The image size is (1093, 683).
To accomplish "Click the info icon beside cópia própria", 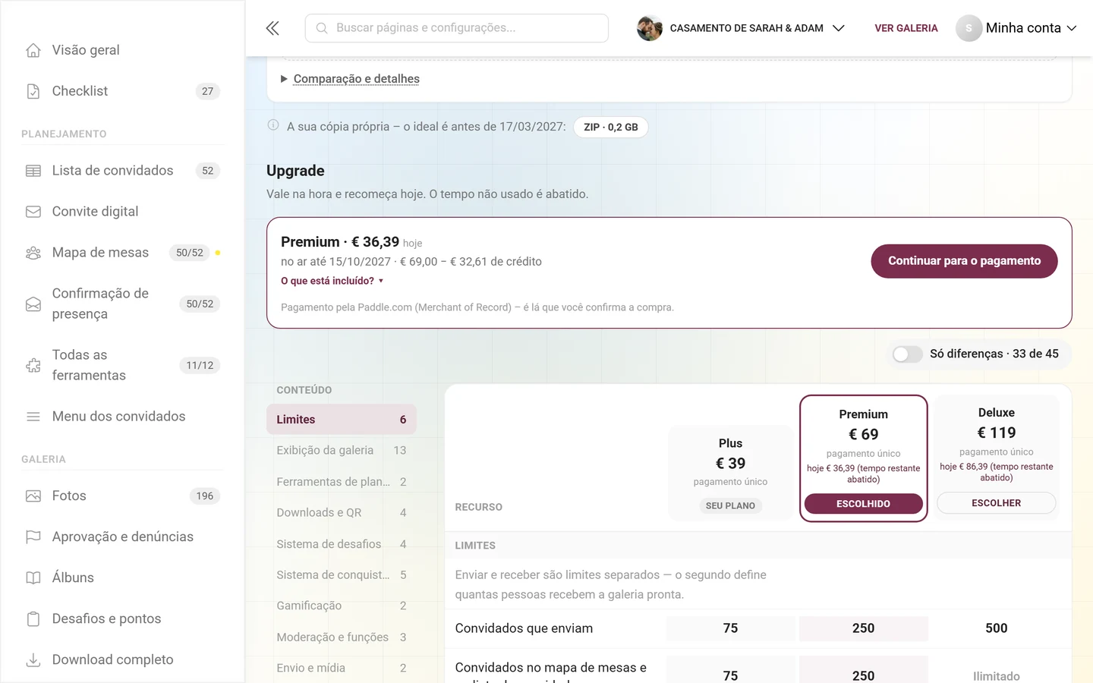I will point(273,125).
